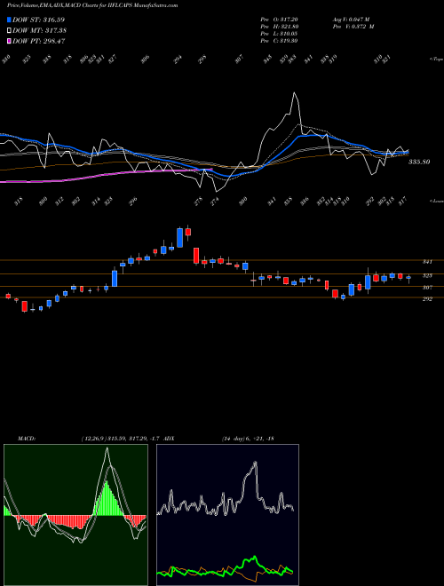The height and width of the screenshot is (586, 444).
Task: Open the dark blue ADX indicator panel
Action: tap(227, 515)
